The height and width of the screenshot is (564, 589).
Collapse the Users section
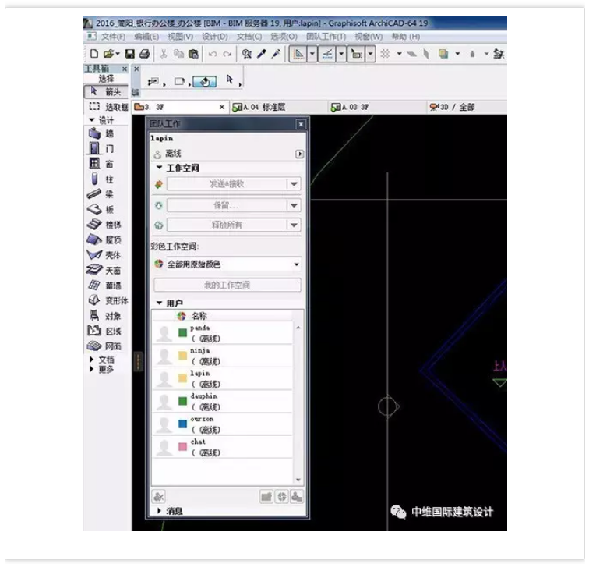(159, 303)
